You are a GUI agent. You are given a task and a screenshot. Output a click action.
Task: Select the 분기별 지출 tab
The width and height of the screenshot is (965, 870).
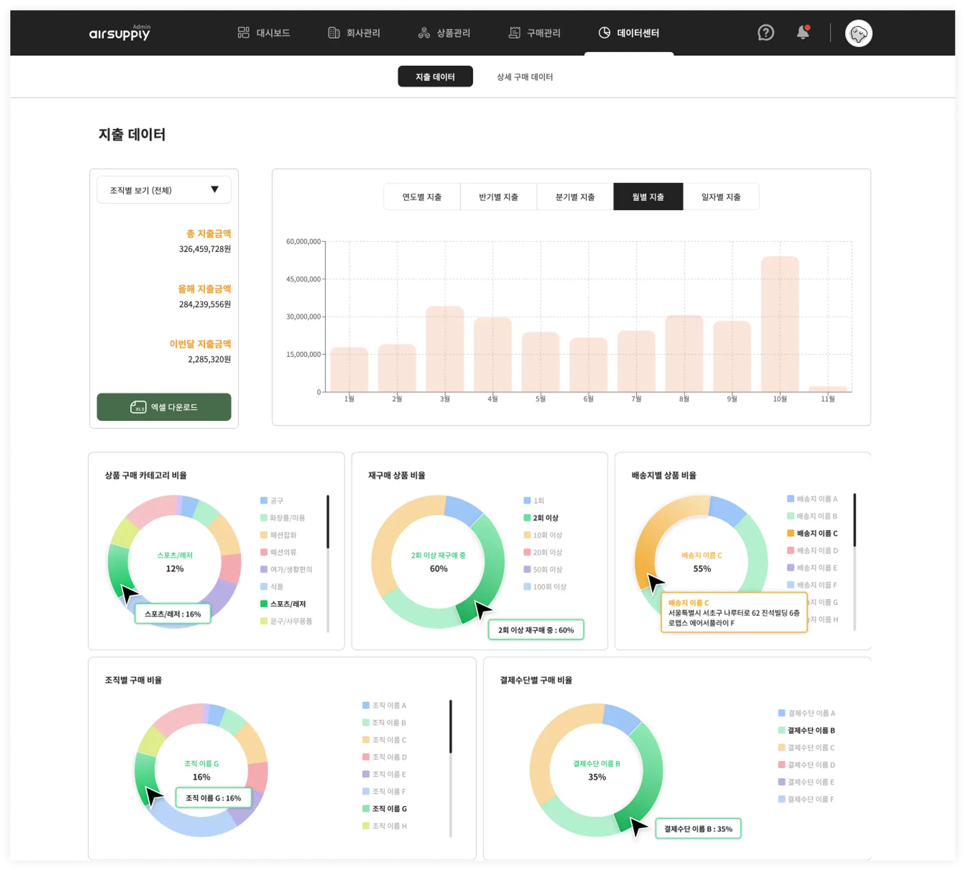pyautogui.click(x=575, y=196)
